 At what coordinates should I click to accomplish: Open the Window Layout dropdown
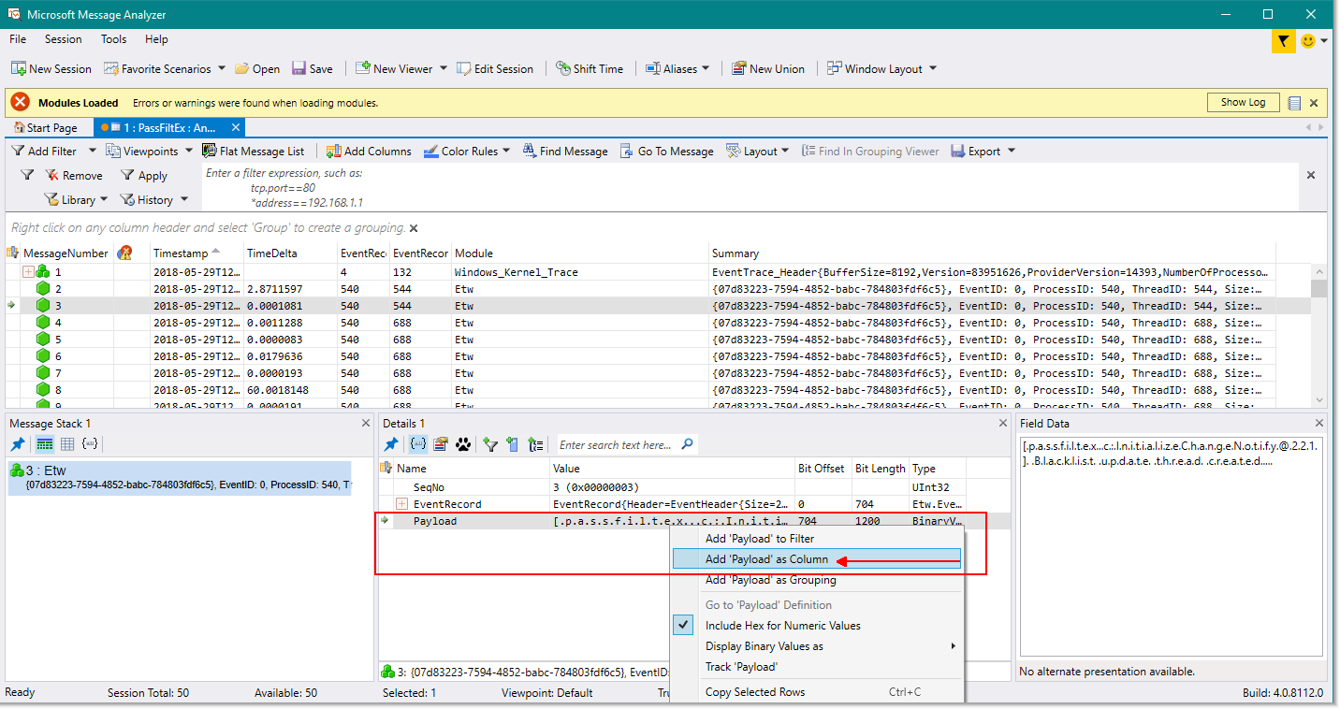pyautogui.click(x=881, y=68)
